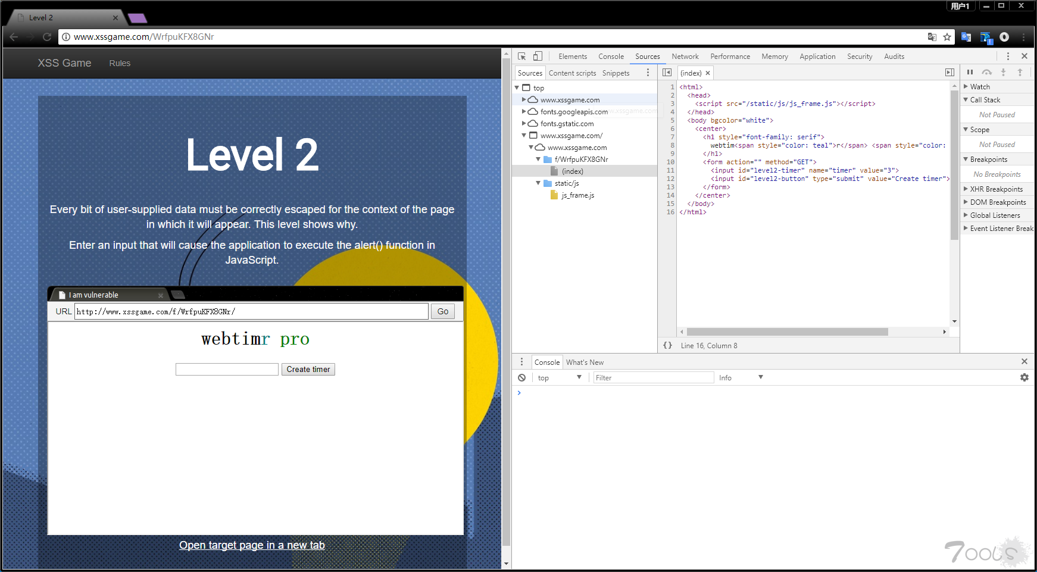Click the step into function icon
The height and width of the screenshot is (572, 1037).
click(1003, 72)
